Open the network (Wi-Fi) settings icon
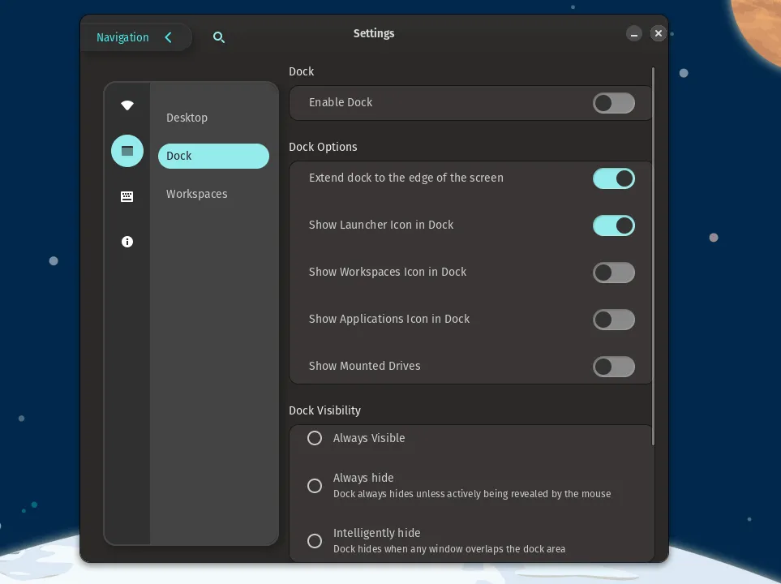Image resolution: width=781 pixels, height=584 pixels. (127, 105)
